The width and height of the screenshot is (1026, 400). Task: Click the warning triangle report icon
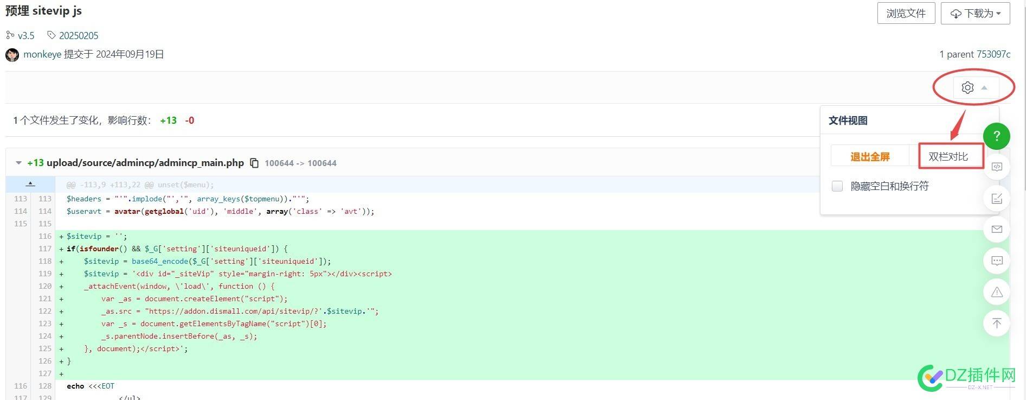click(997, 292)
